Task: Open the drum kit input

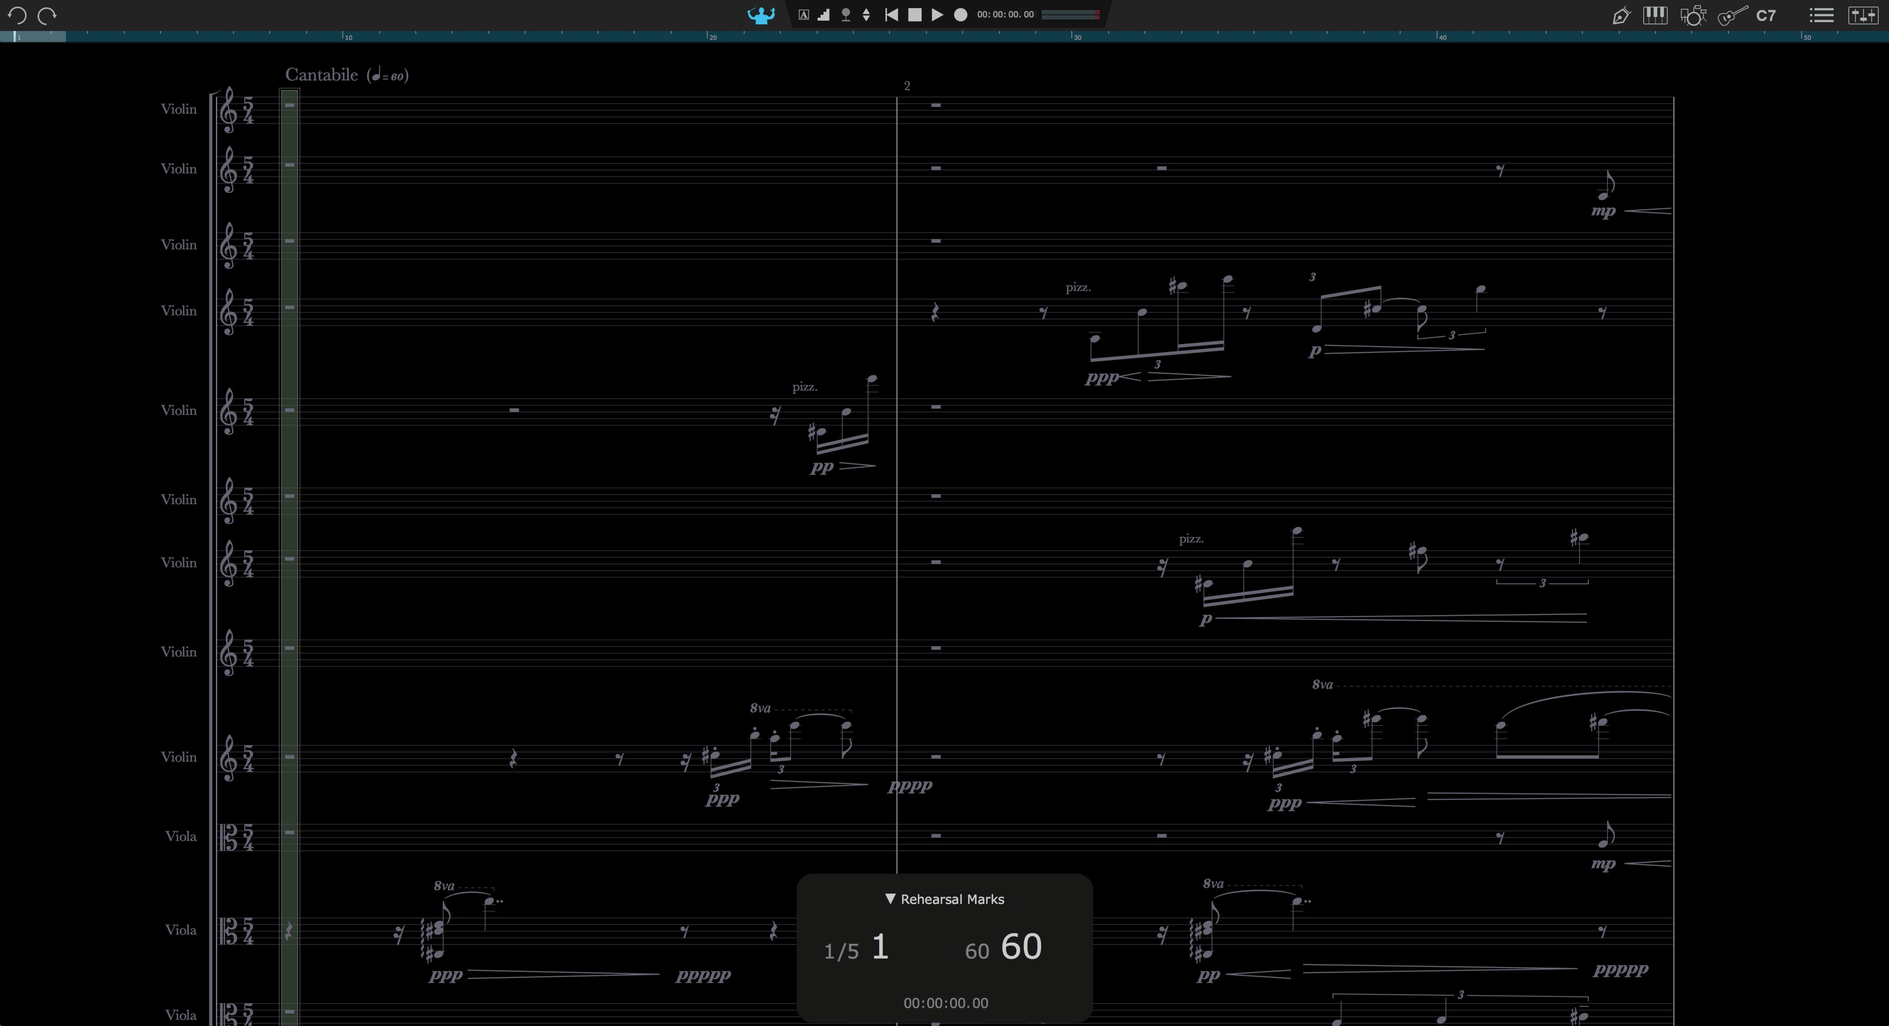Action: [1694, 15]
